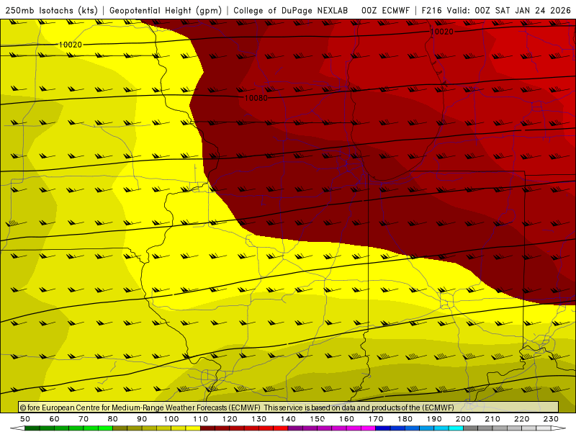
Task: Click the colorbar value label 70
Action: click(84, 419)
